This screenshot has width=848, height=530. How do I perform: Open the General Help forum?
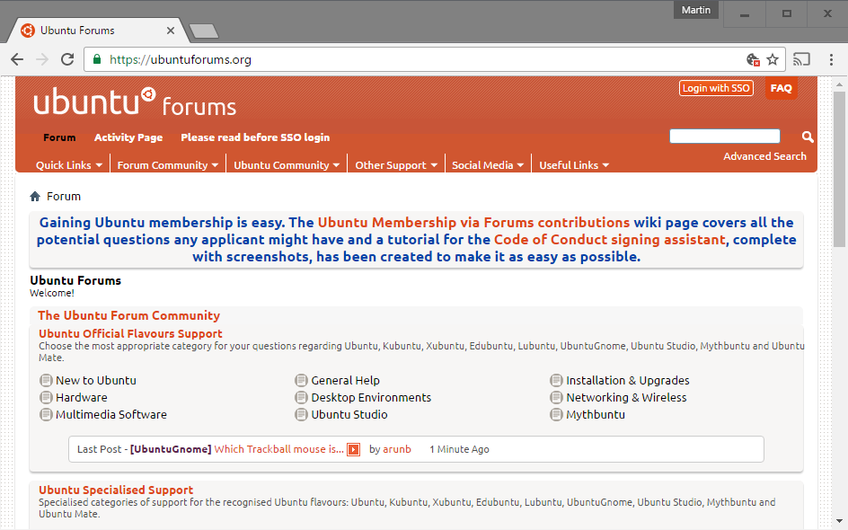tap(345, 380)
